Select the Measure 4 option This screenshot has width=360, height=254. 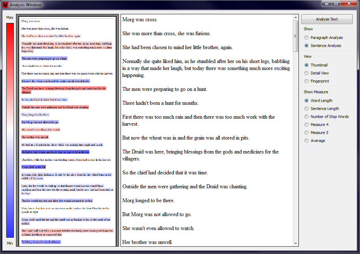click(306, 125)
